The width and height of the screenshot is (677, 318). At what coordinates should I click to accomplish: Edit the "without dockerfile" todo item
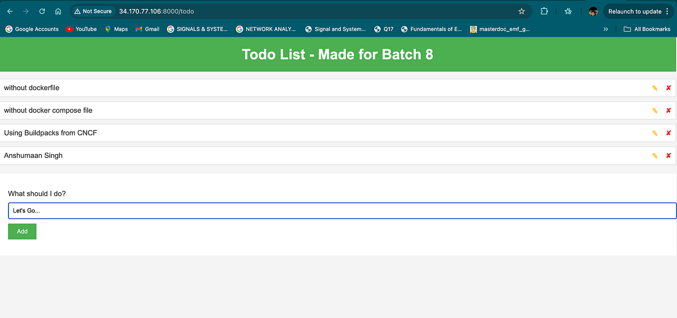click(x=655, y=88)
